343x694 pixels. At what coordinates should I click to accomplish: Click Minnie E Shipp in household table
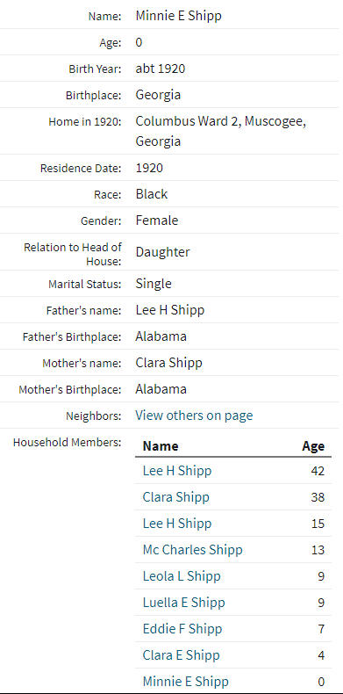coord(186,682)
